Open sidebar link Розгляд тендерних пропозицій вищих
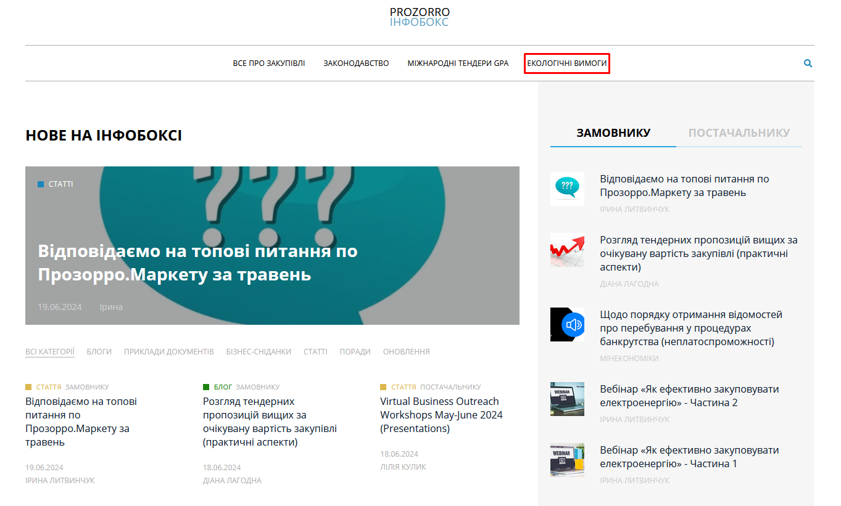Screen dimensions: 841x506 pos(698,253)
